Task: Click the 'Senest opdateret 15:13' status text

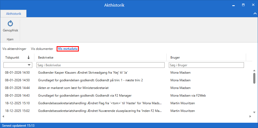Action: click(18, 126)
